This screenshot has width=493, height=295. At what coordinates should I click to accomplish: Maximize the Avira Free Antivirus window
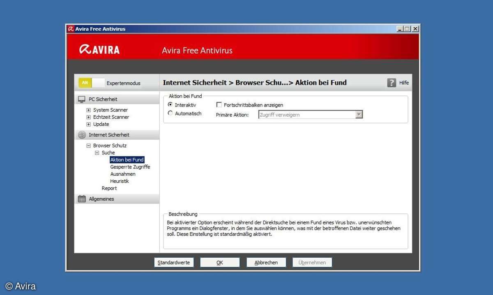407,29
